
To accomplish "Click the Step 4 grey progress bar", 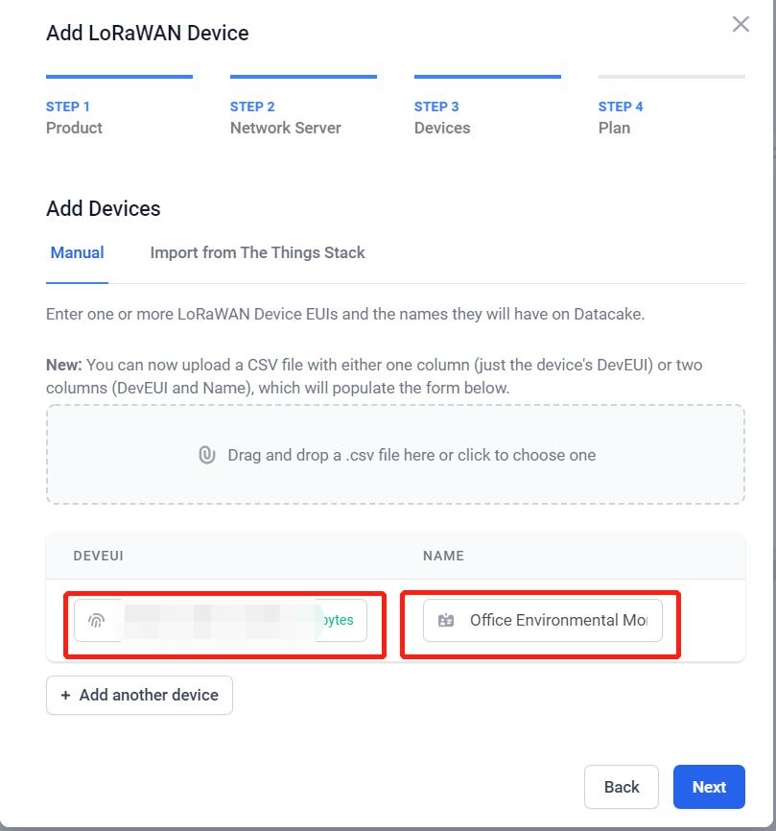I will [671, 77].
